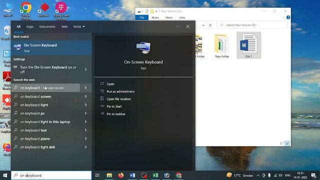
Task: Open the Share tab in Explorer
Action: coord(169,17)
